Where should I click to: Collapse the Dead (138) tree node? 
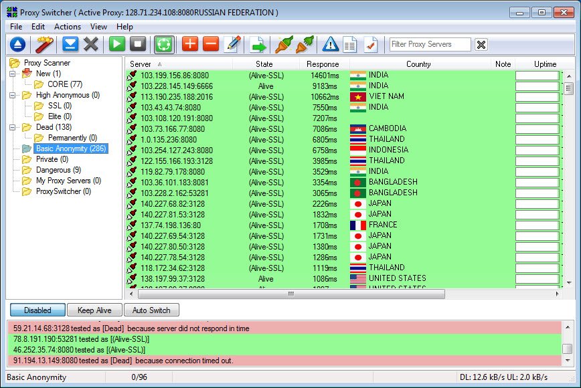(13, 127)
